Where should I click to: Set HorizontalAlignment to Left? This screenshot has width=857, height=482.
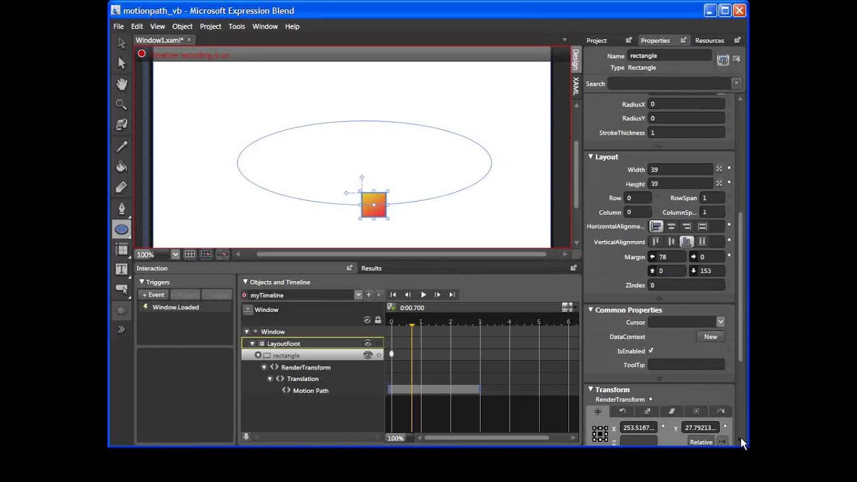click(x=656, y=227)
